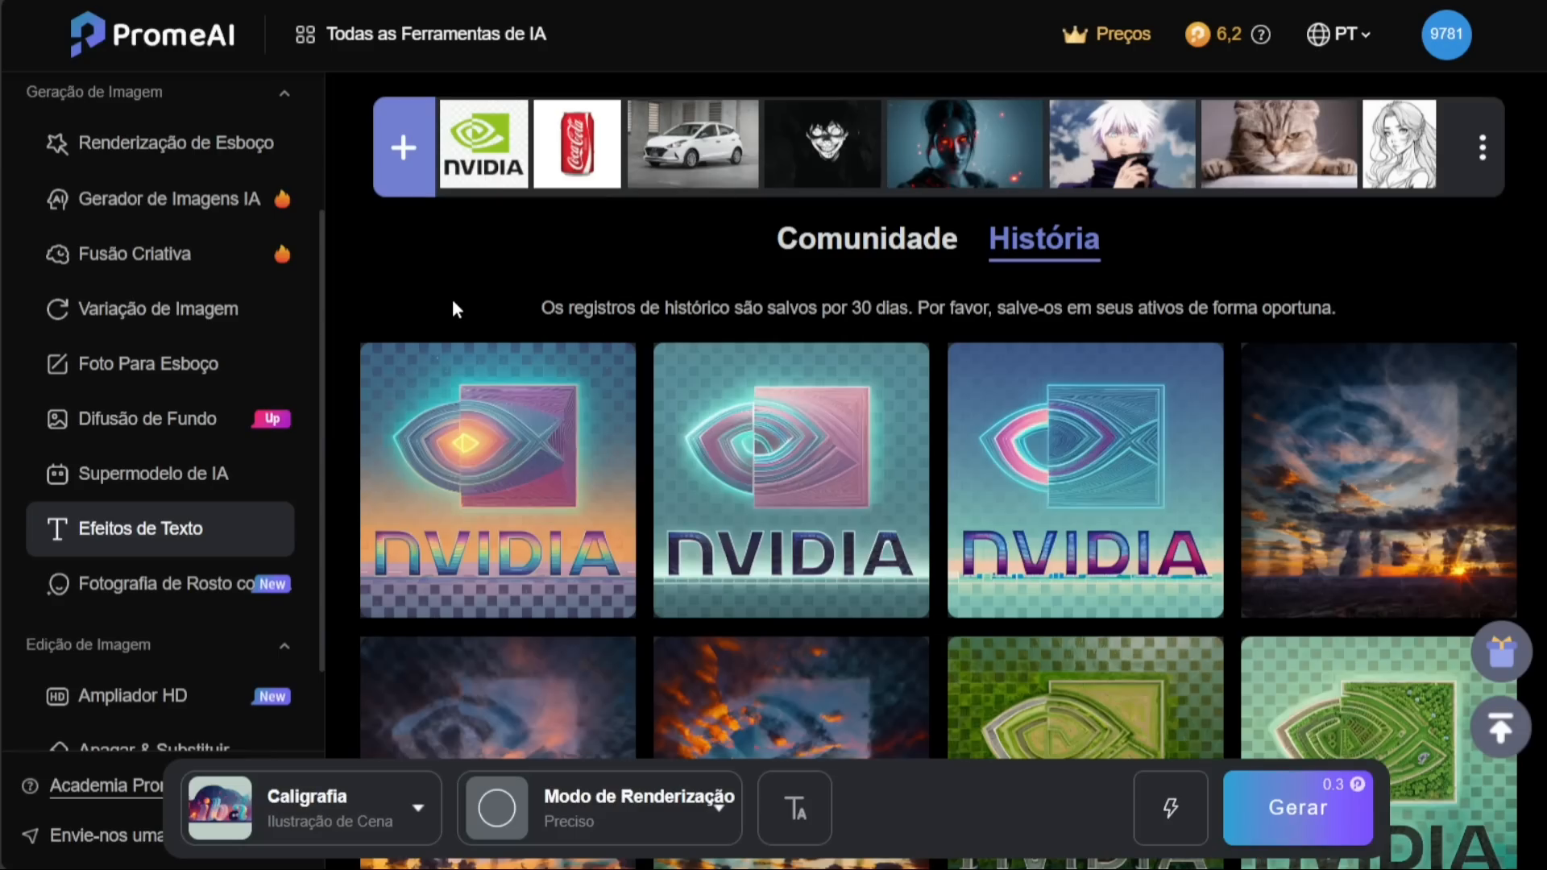The height and width of the screenshot is (870, 1547).
Task: Open the three-dot more options menu
Action: click(1482, 147)
